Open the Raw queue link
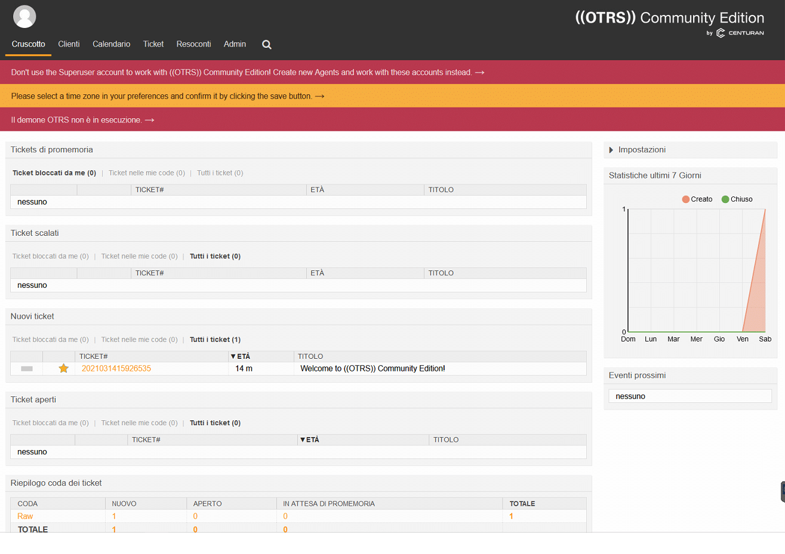This screenshot has width=785, height=554. point(25,516)
